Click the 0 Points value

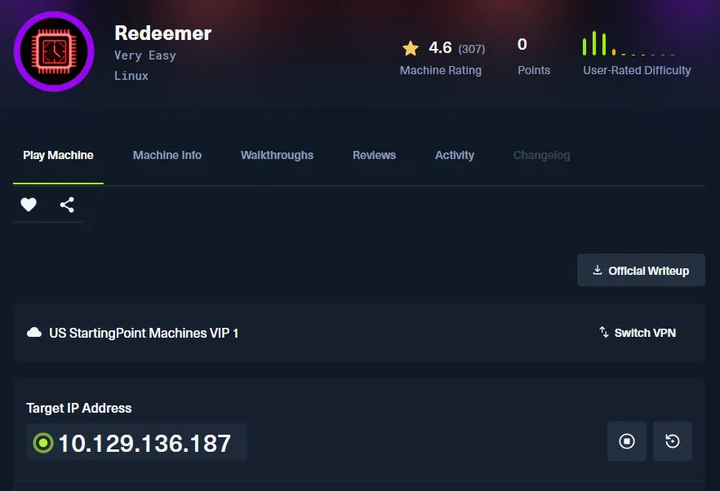coord(522,45)
